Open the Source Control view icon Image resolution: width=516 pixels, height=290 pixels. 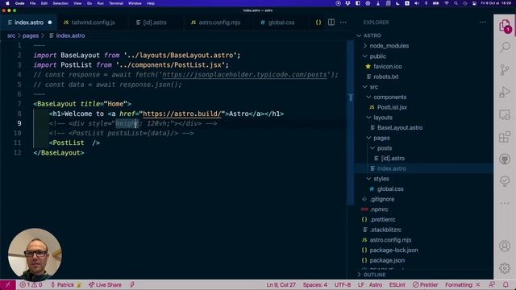[x=505, y=70]
